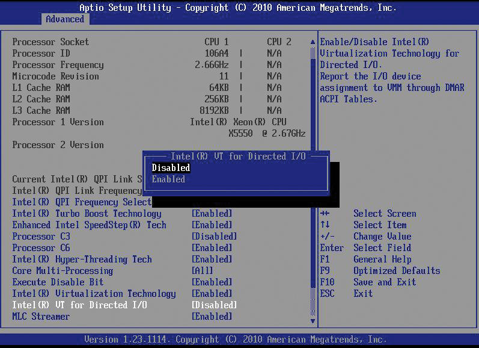Click F9 Optimized Defaults help entry

(380, 270)
